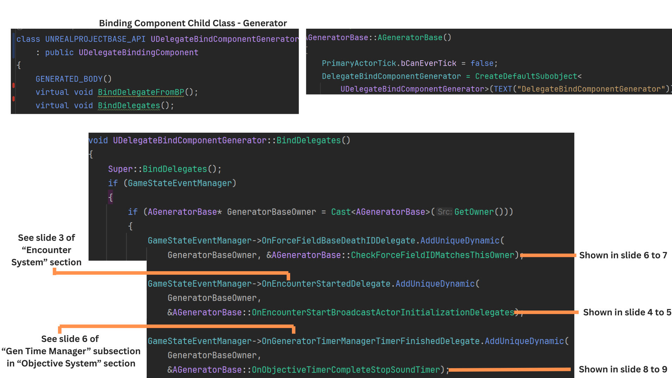
Task: Click the underlined BindDelegateFromBP function name
Action: (141, 92)
